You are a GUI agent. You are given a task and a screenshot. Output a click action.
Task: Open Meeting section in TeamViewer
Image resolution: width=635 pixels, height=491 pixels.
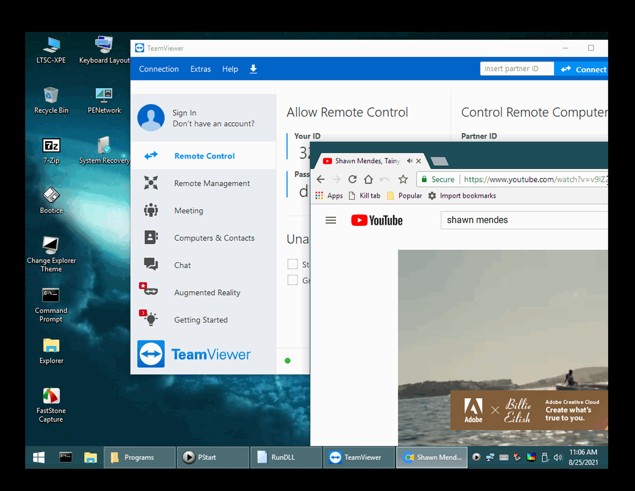(203, 211)
